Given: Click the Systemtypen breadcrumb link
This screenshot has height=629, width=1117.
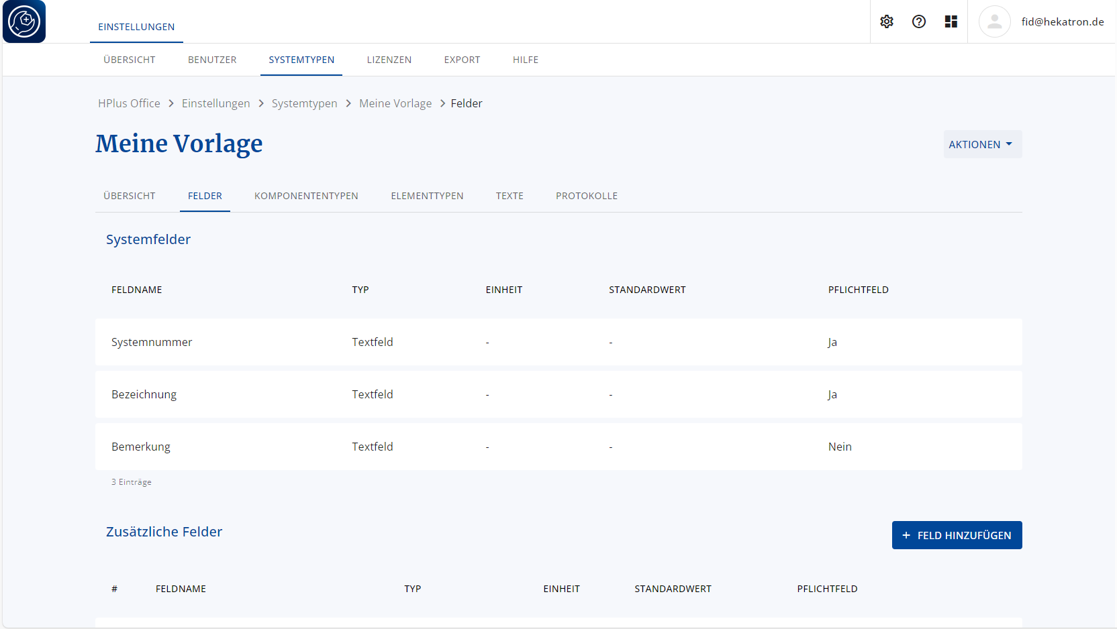Looking at the screenshot, I should 305,103.
